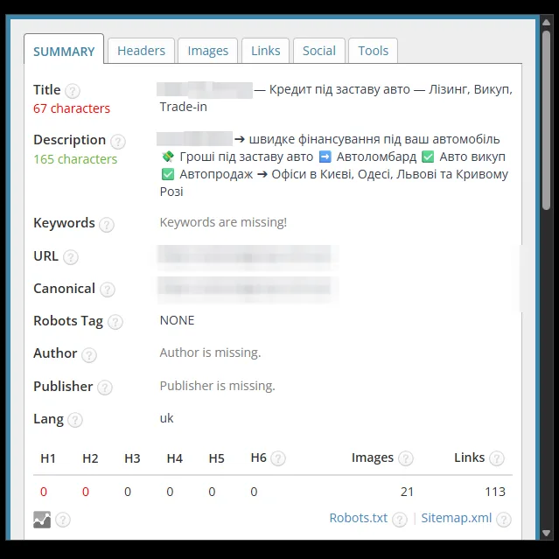Click the help icon next to Lang

click(x=75, y=420)
